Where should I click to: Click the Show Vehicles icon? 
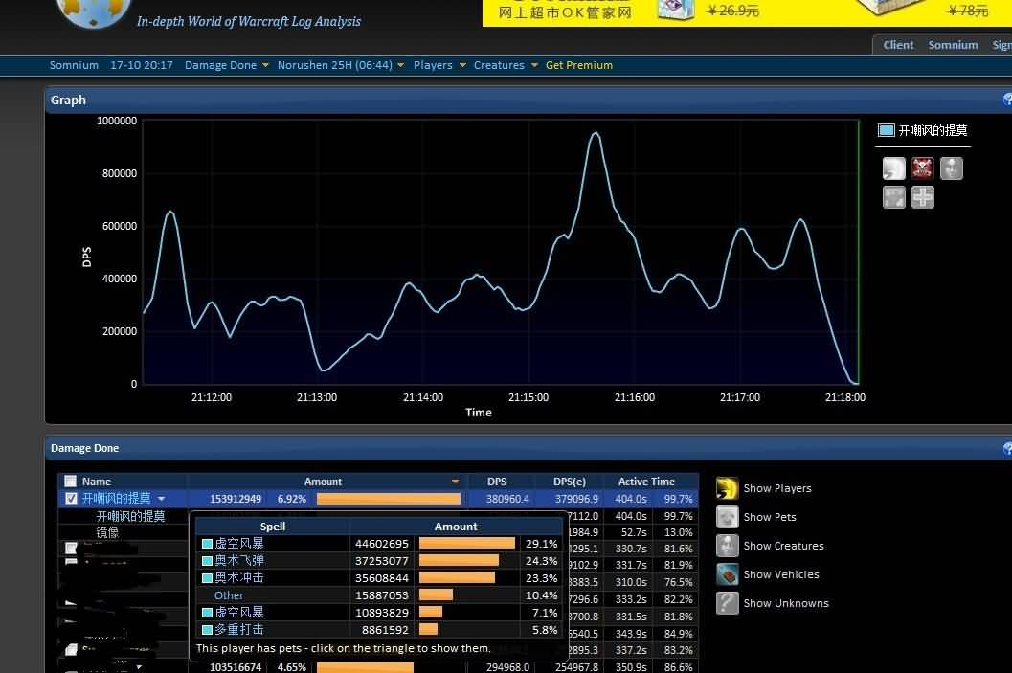(x=728, y=574)
